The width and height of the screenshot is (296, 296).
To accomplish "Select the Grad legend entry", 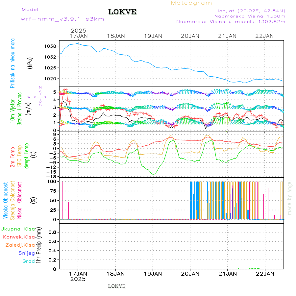I will coord(29,261).
